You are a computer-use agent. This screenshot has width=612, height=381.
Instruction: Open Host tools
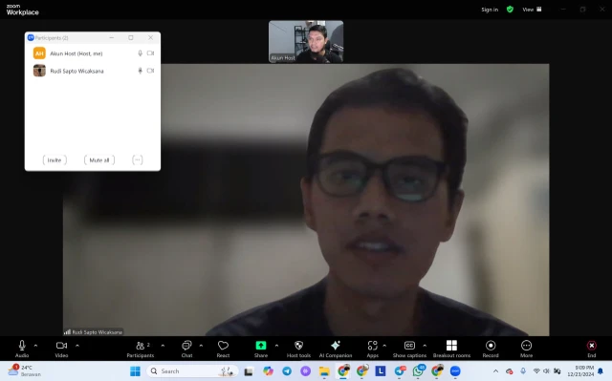pos(298,349)
